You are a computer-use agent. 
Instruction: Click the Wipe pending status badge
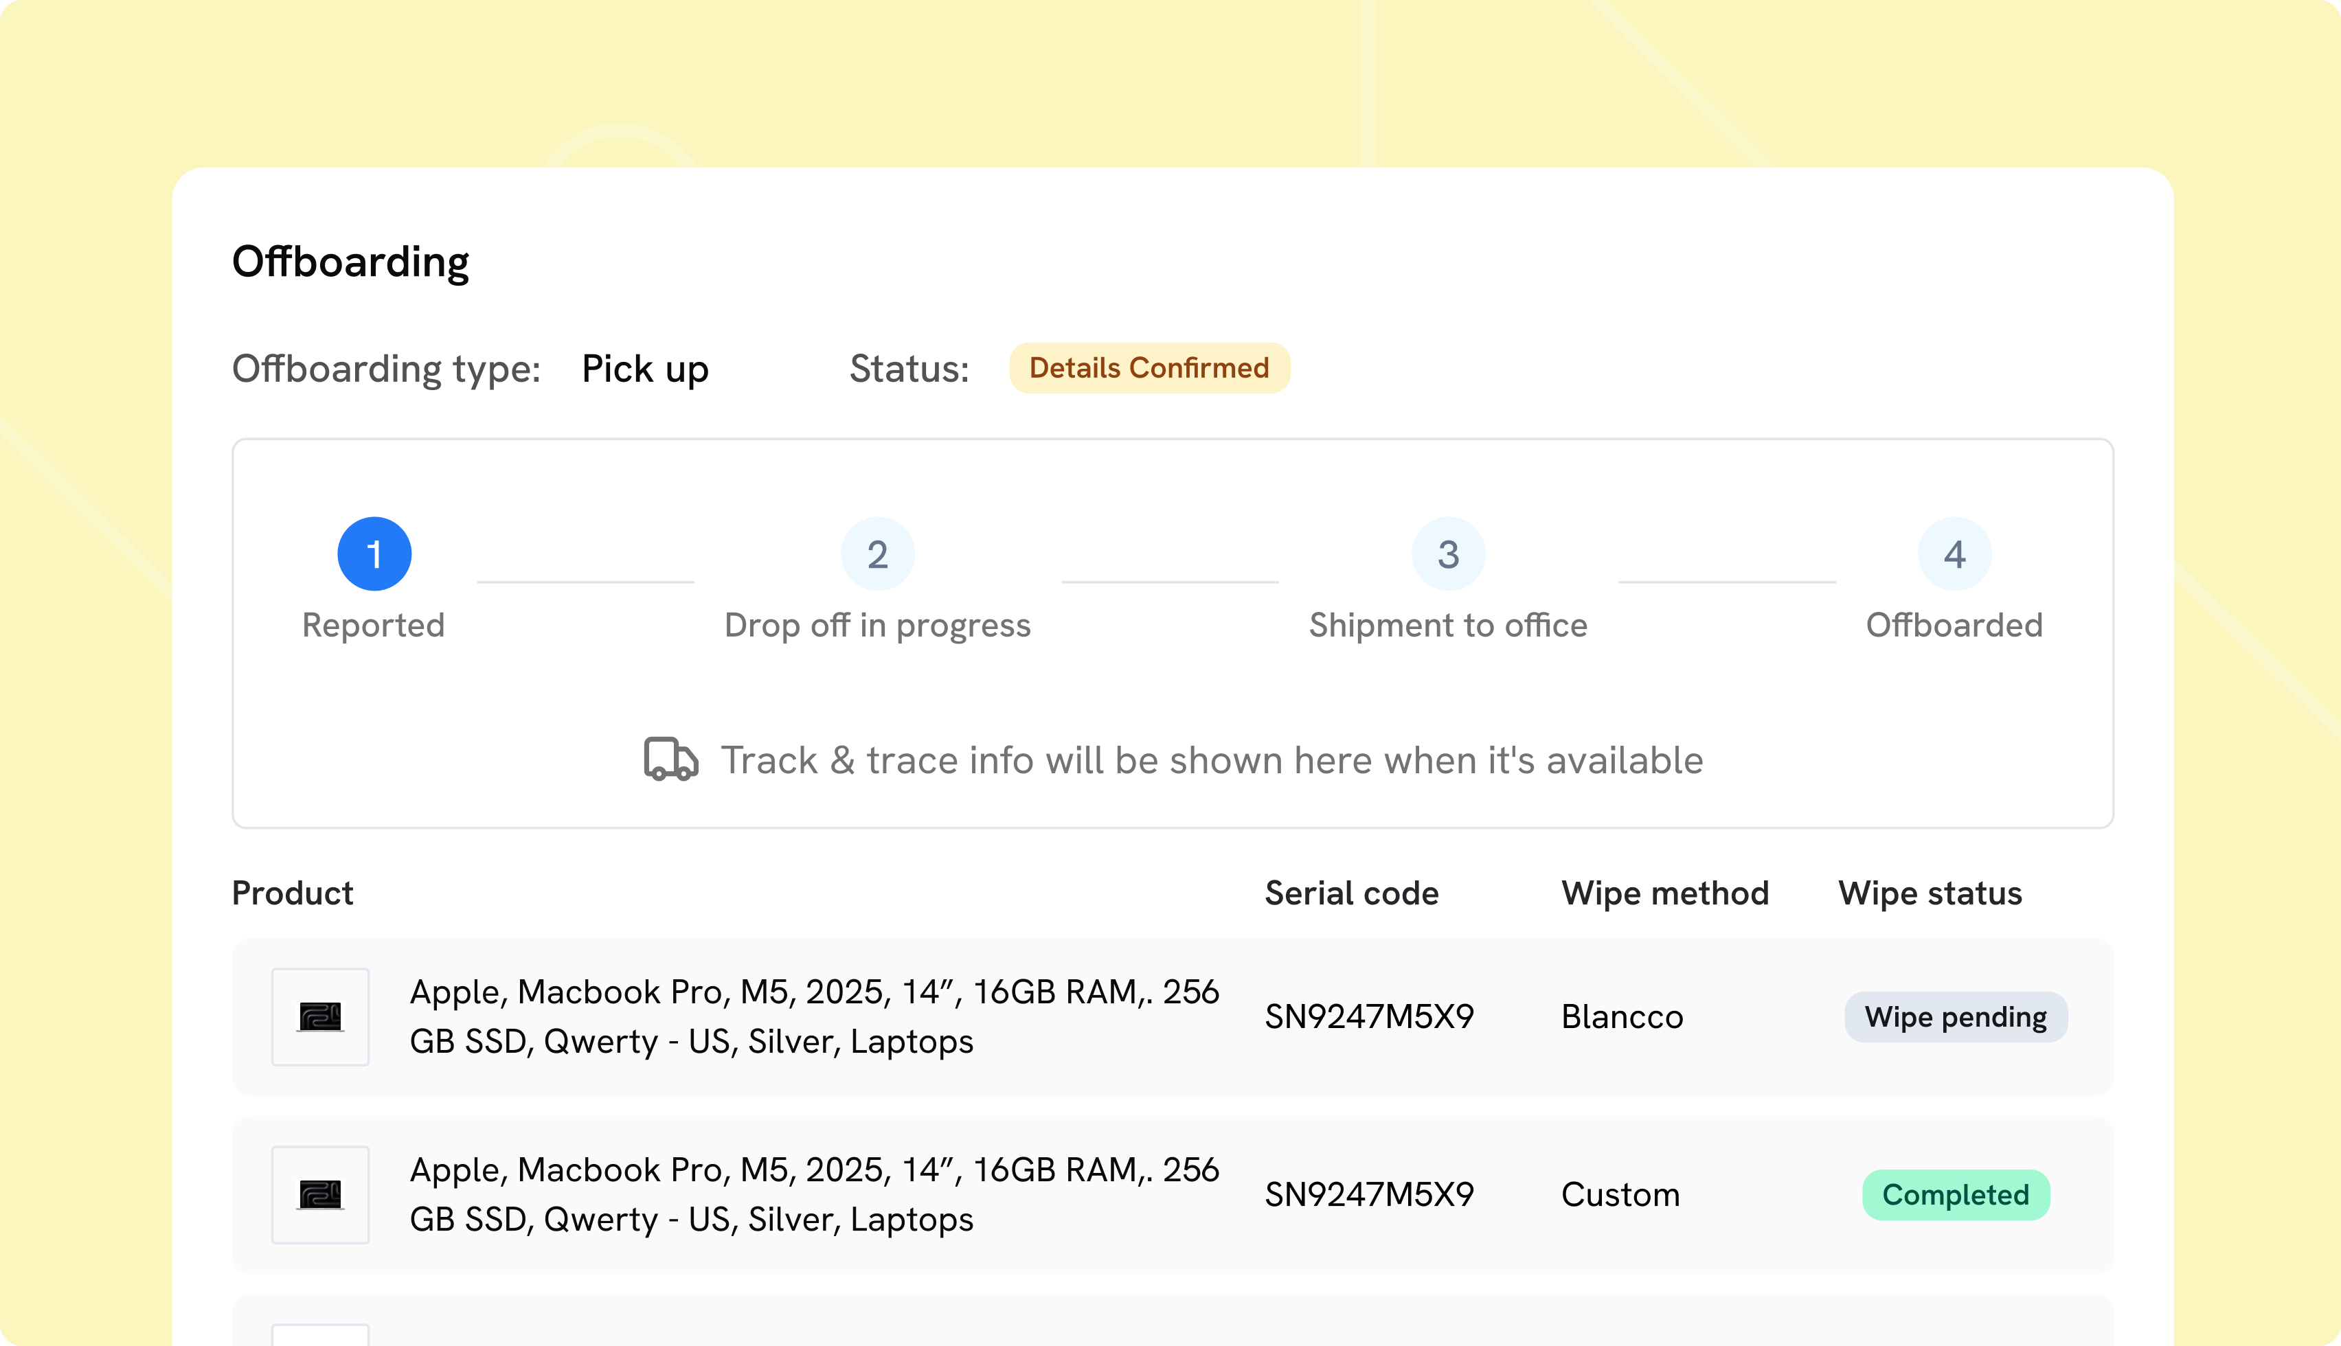coord(1956,1017)
